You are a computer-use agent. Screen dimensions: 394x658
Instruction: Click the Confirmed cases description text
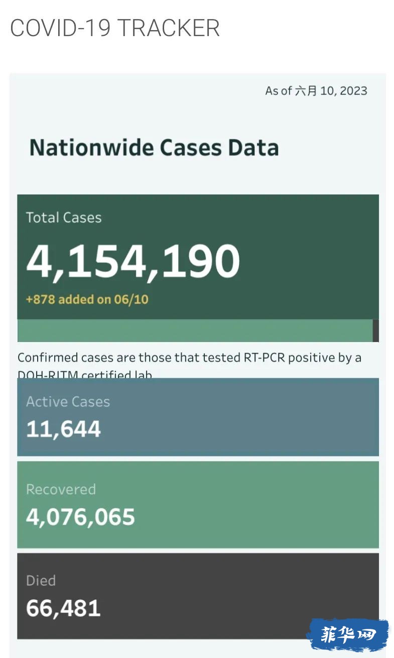pyautogui.click(x=190, y=366)
